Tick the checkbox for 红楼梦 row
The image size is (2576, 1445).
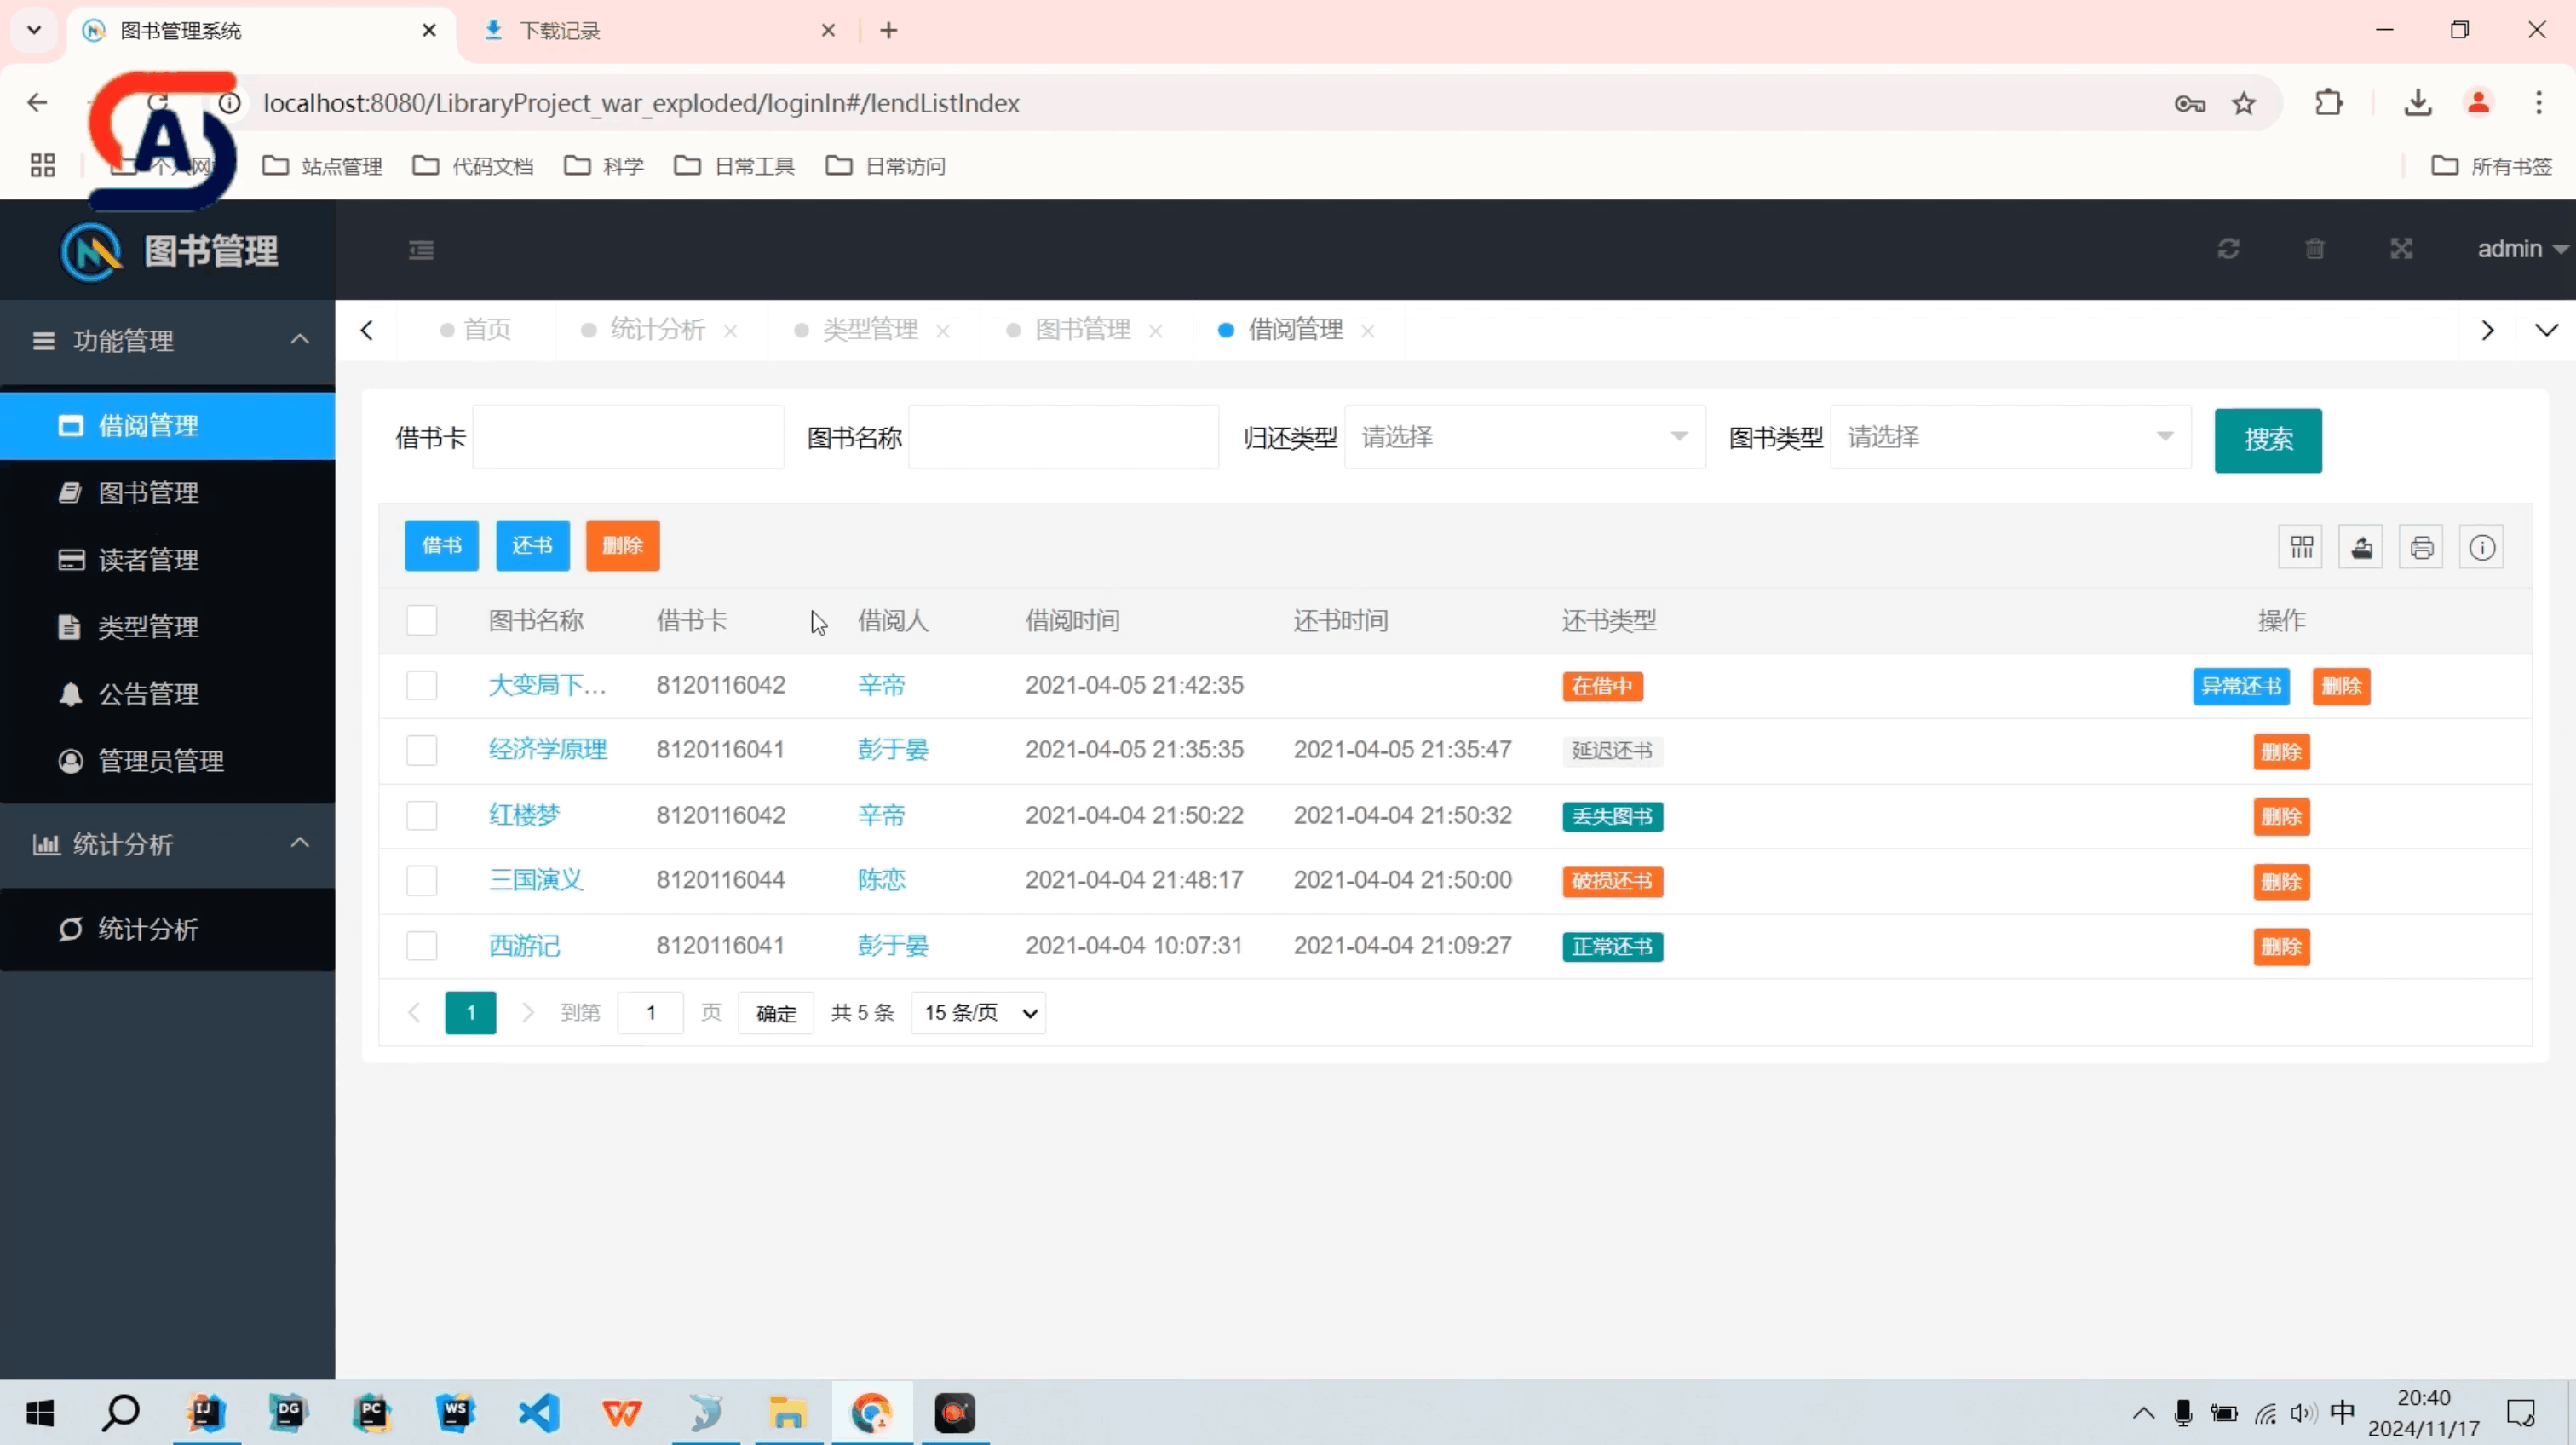pos(422,815)
